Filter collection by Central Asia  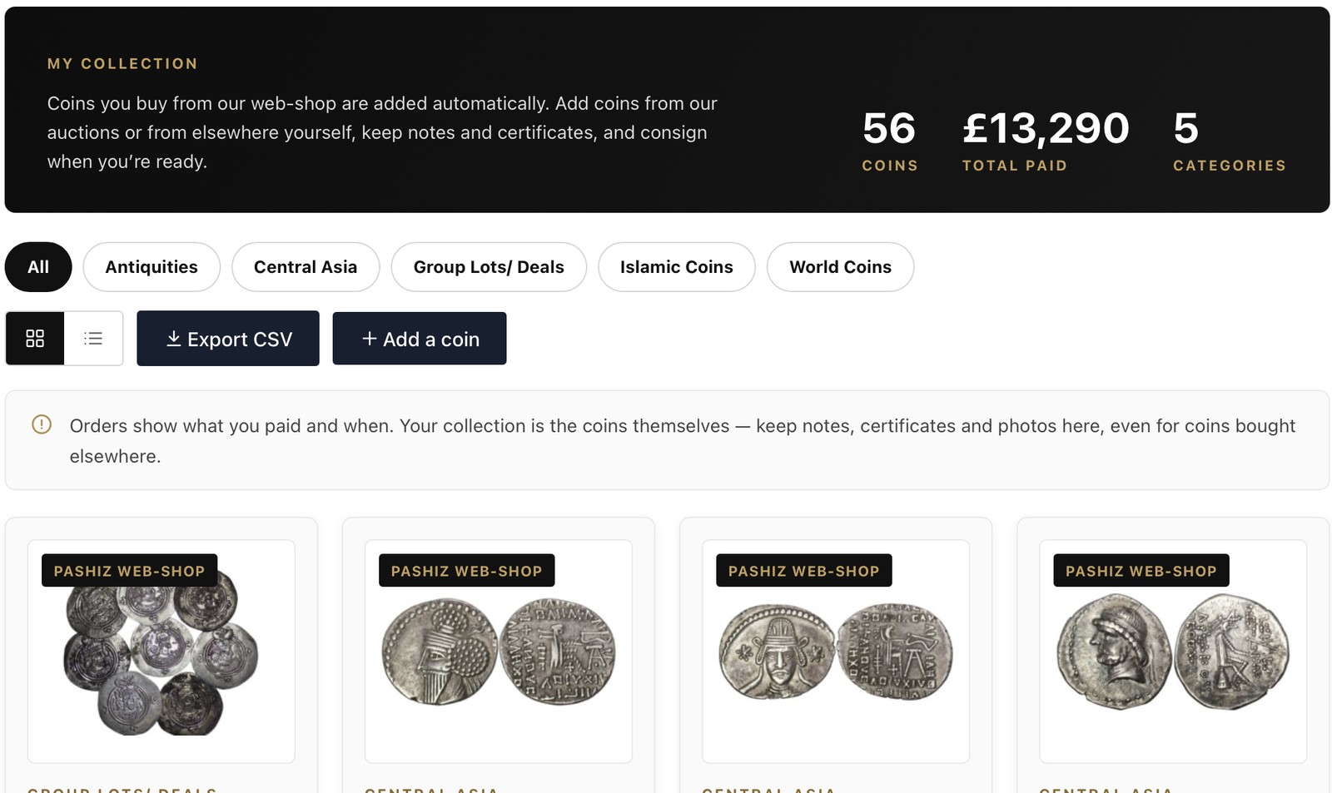pos(306,267)
